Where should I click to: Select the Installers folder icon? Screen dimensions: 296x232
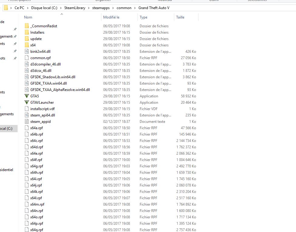tap(27, 32)
